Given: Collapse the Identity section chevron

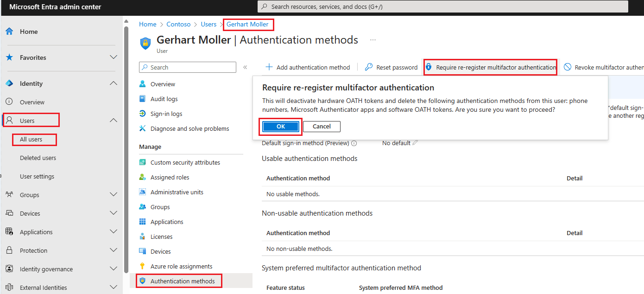Looking at the screenshot, I should (113, 83).
